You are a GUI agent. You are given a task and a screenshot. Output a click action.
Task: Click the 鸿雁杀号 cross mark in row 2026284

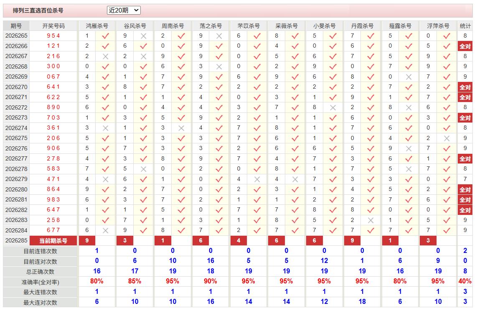(106, 231)
